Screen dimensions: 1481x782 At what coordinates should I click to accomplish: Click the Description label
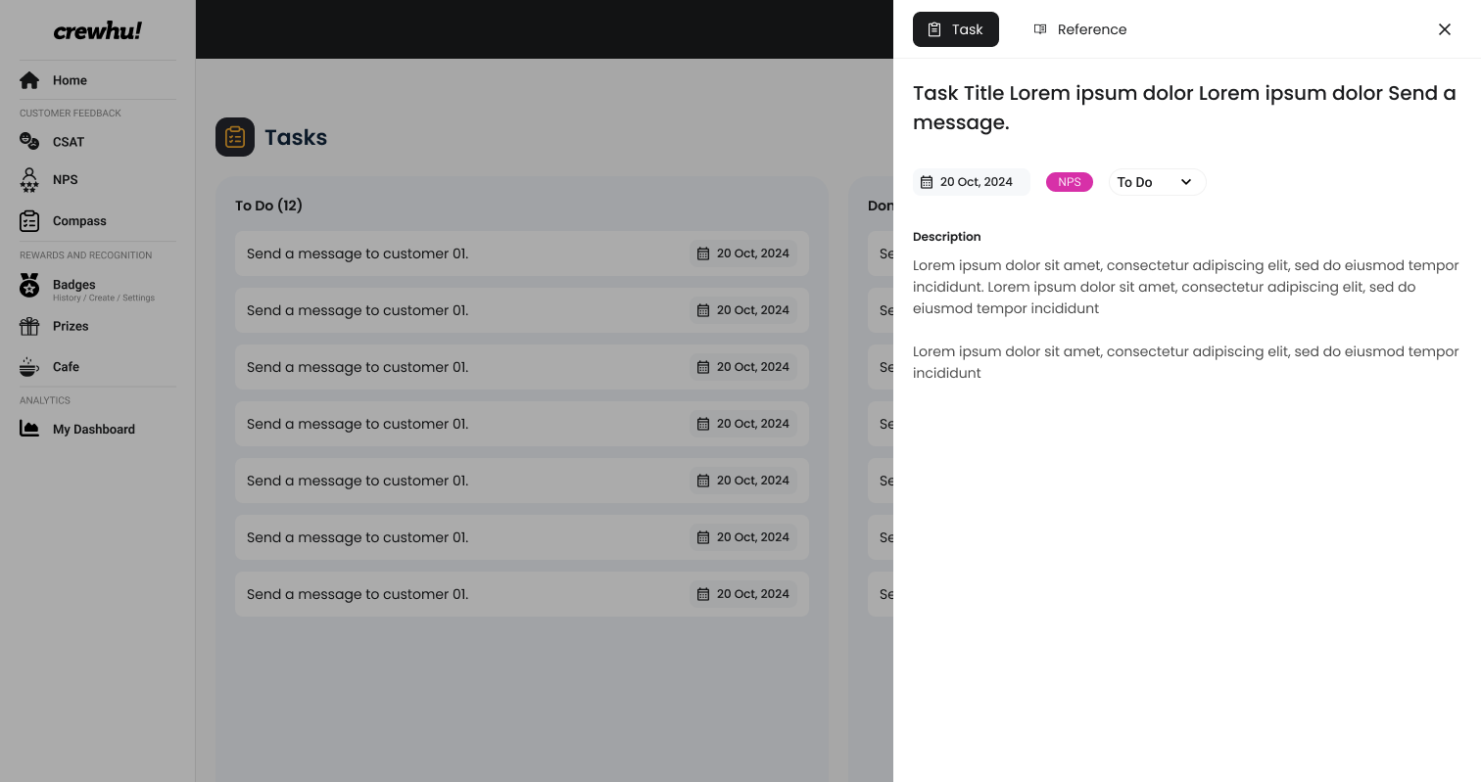click(946, 237)
